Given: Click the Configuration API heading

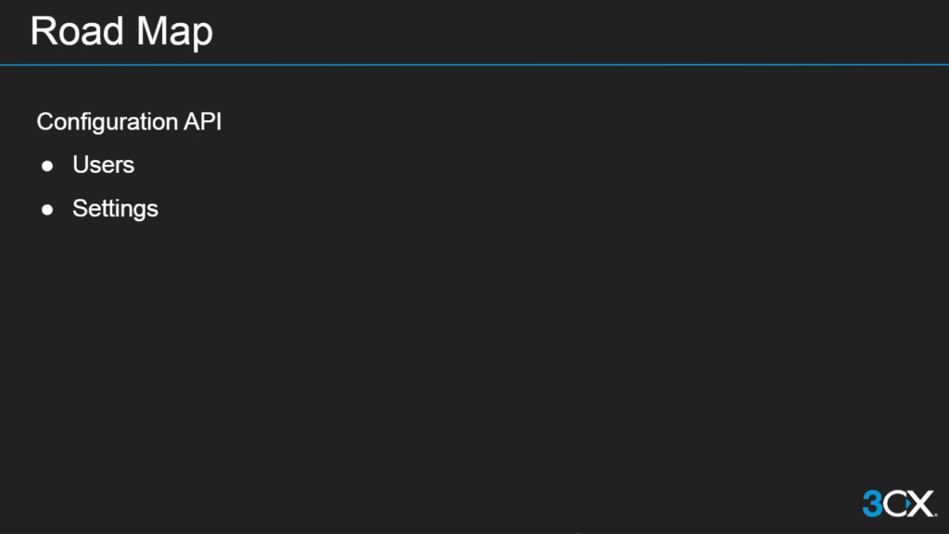Looking at the screenshot, I should tap(129, 121).
